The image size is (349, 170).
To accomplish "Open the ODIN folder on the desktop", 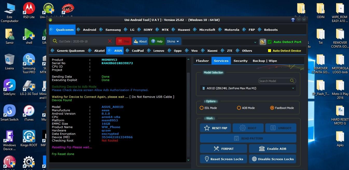I will pos(321,11).
